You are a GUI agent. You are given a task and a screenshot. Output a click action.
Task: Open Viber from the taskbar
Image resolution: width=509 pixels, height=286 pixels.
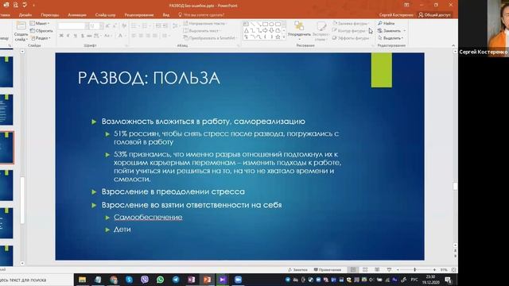145,280
